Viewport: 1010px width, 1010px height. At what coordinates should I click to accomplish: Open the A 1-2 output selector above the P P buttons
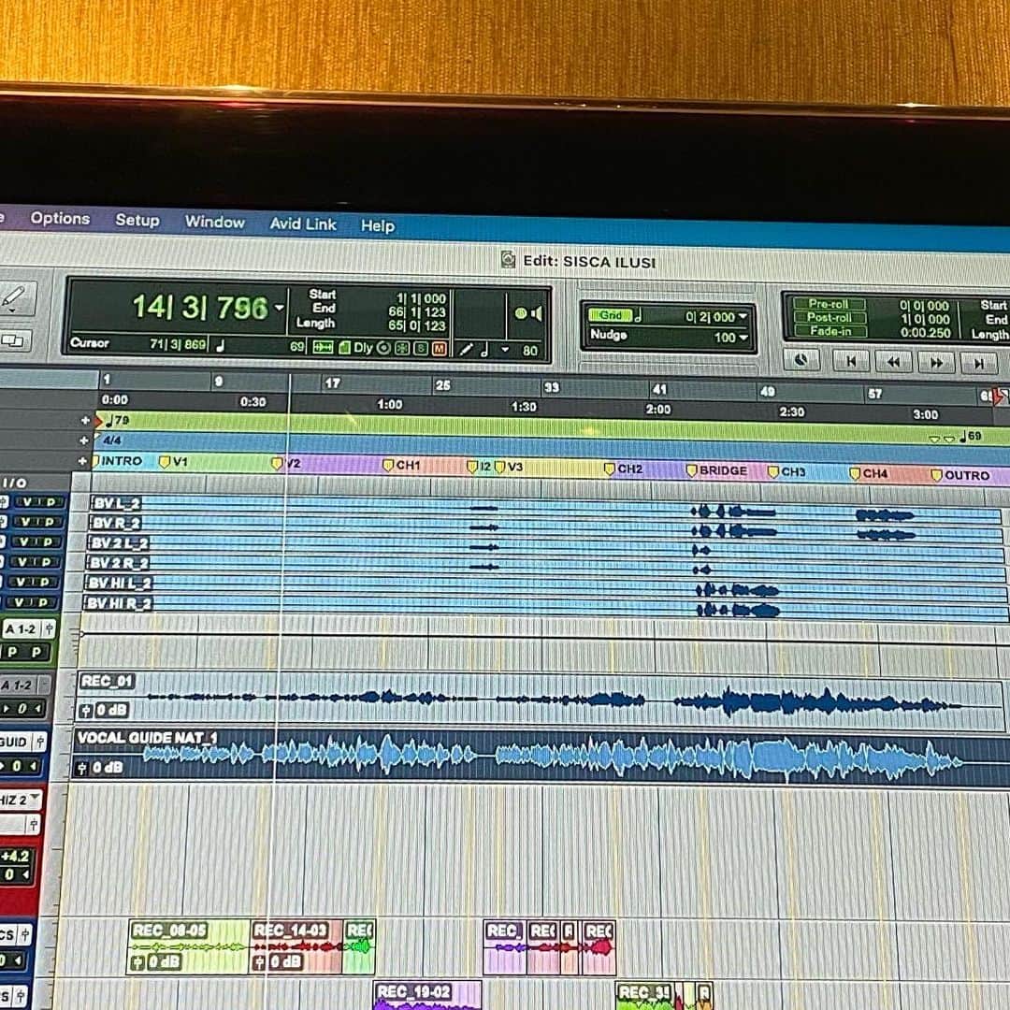pyautogui.click(x=28, y=628)
